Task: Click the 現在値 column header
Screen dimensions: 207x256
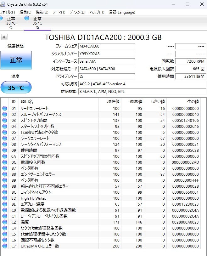Action: click(x=110, y=102)
